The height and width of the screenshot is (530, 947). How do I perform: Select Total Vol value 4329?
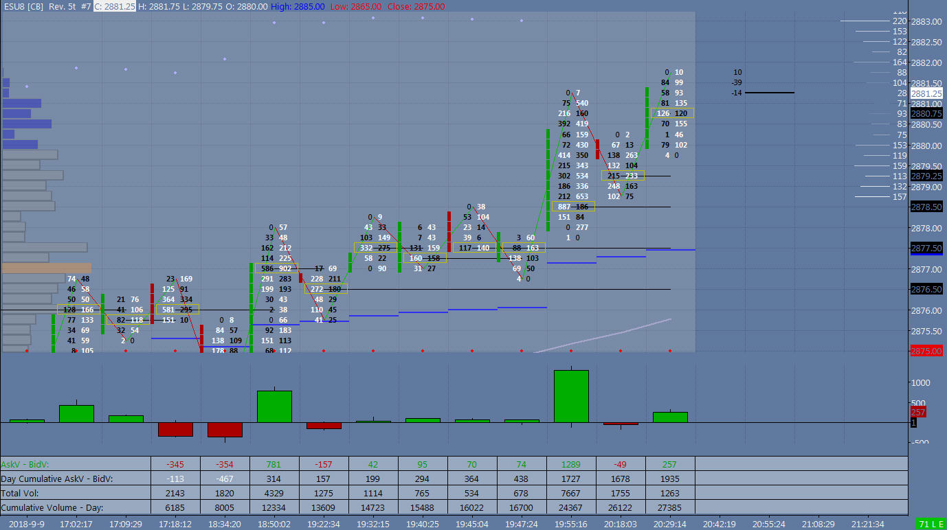pos(274,493)
